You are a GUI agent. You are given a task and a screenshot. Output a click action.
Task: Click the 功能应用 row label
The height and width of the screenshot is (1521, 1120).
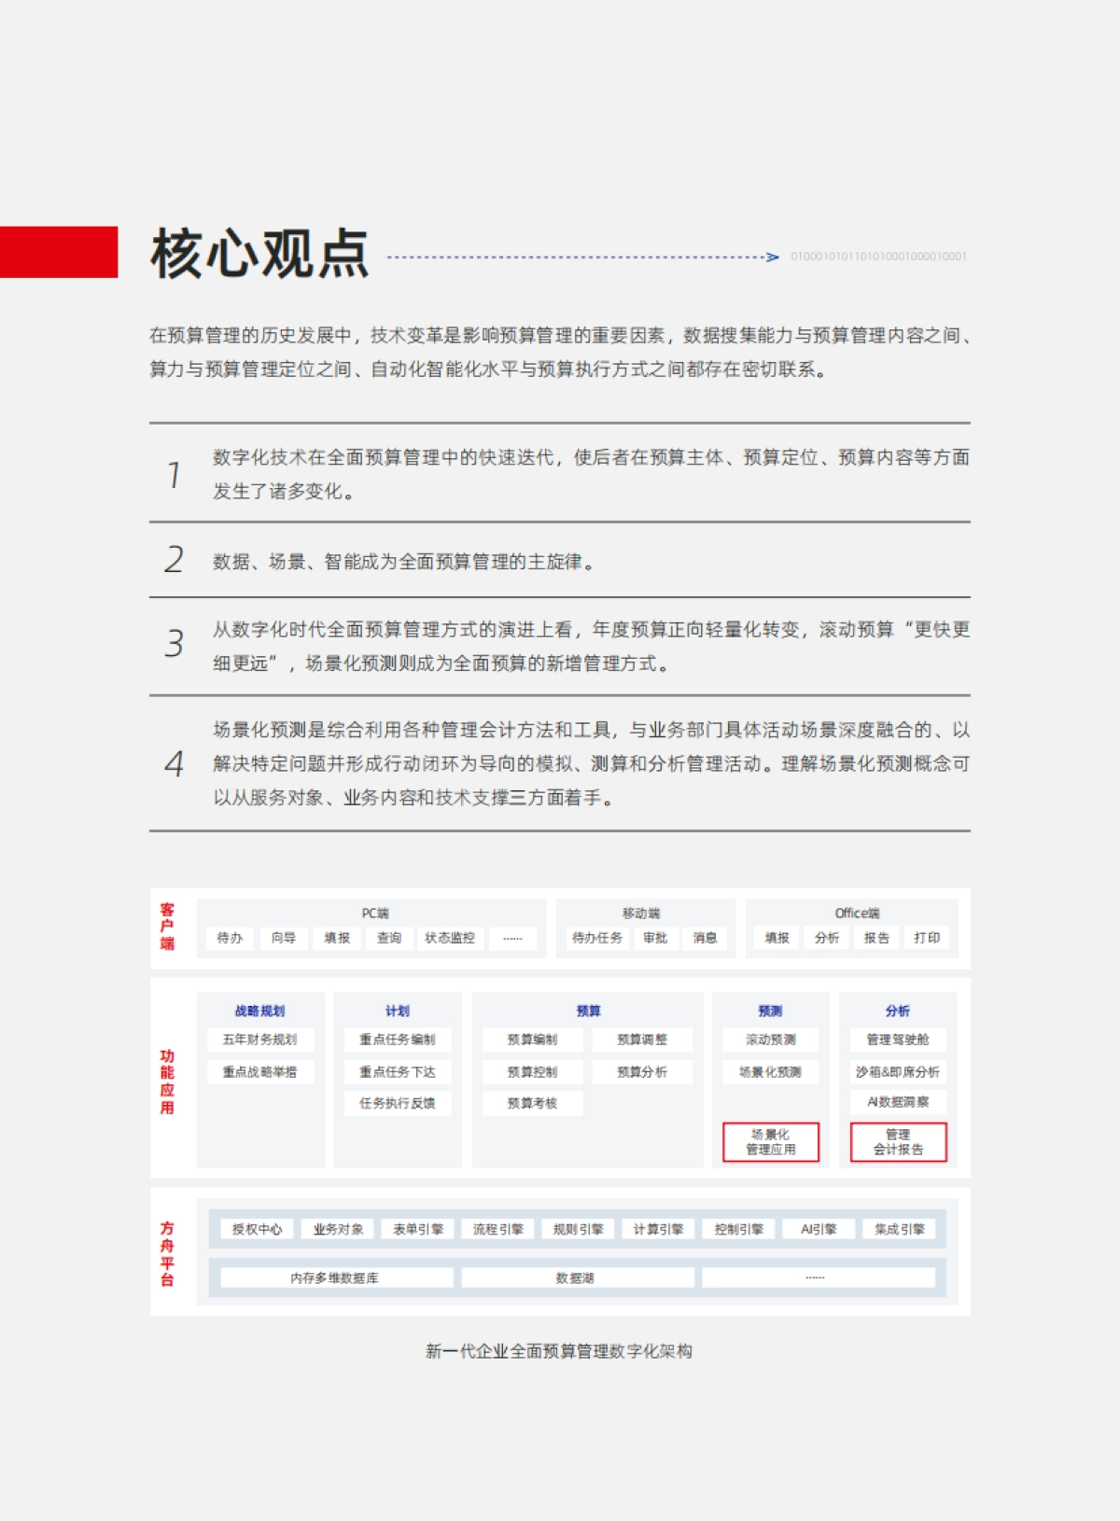(167, 1081)
